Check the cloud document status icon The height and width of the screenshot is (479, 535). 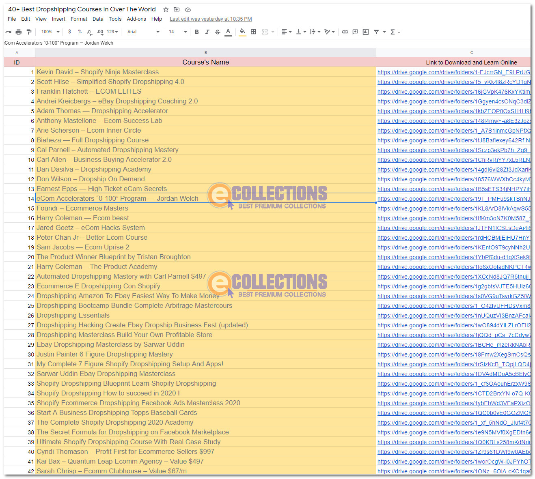pos(188,9)
